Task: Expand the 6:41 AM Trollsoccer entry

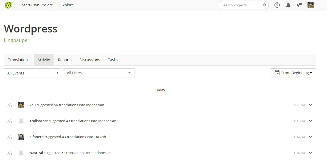Action: pyautogui.click(x=310, y=121)
